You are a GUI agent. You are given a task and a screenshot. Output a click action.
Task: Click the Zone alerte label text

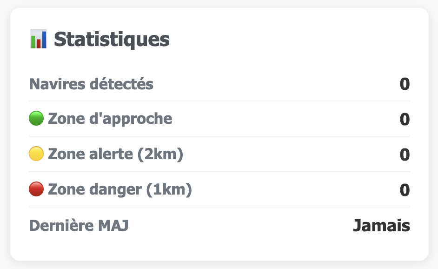pyautogui.click(x=89, y=154)
